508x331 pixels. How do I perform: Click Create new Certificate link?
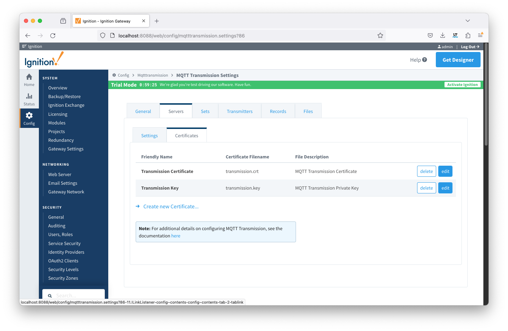pyautogui.click(x=171, y=206)
